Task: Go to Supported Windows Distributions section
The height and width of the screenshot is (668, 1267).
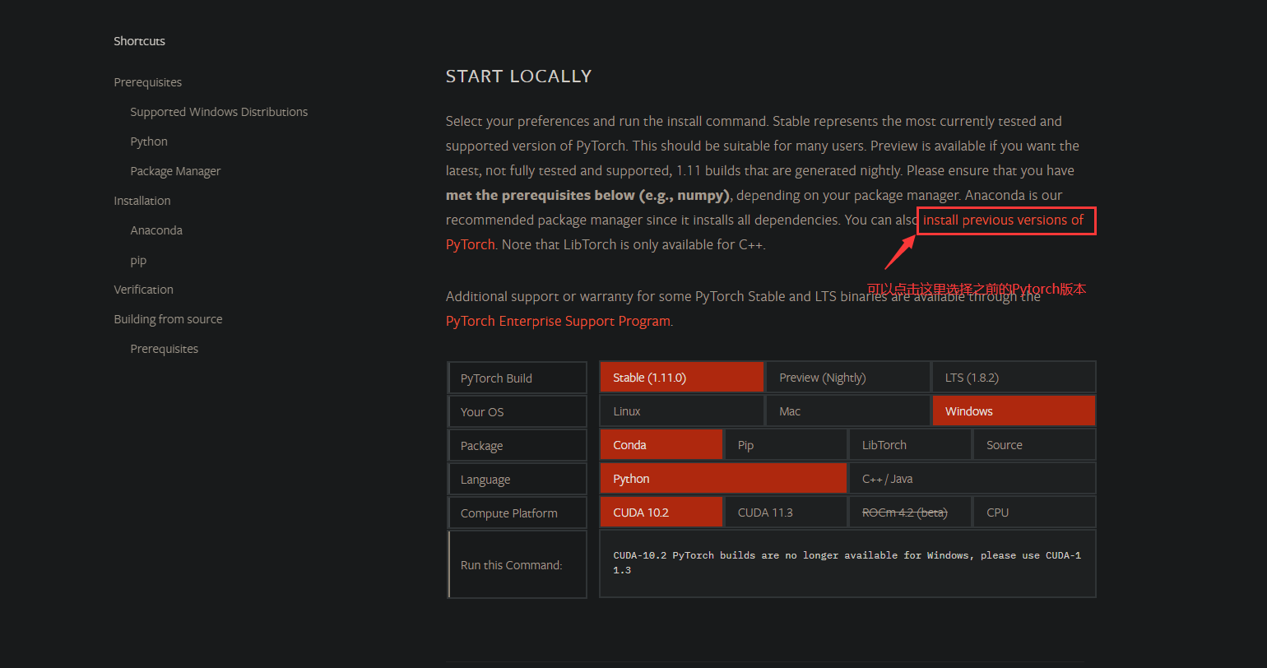Action: coord(219,112)
